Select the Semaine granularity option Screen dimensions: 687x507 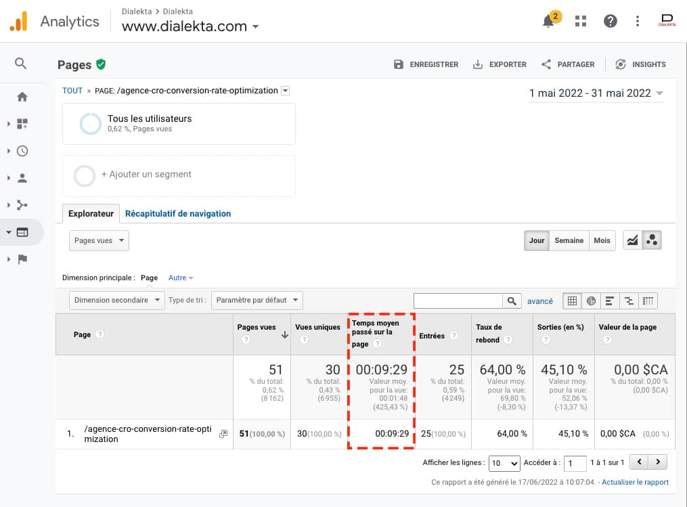(x=569, y=240)
